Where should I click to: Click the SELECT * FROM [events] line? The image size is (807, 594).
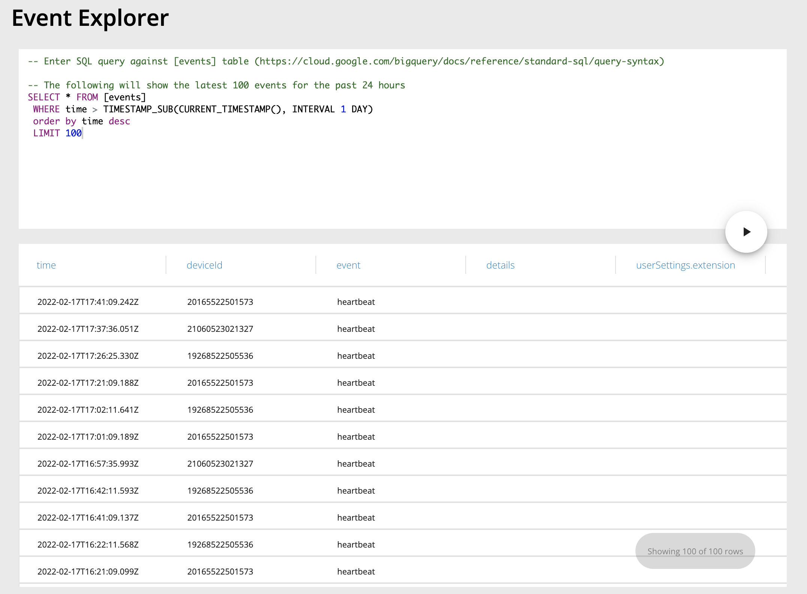click(87, 97)
